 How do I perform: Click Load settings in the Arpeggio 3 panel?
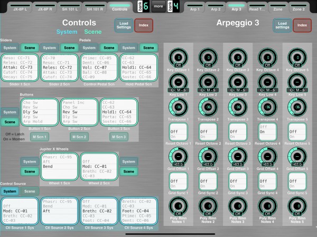[x=282, y=25]
